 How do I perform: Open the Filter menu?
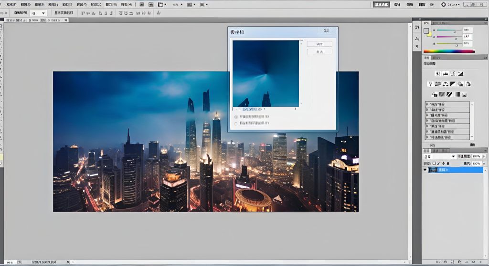click(81, 4)
